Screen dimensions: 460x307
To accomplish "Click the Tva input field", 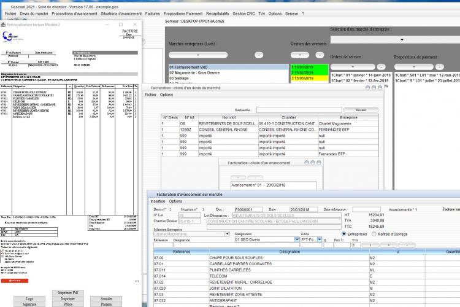I will (x=356, y=245).
